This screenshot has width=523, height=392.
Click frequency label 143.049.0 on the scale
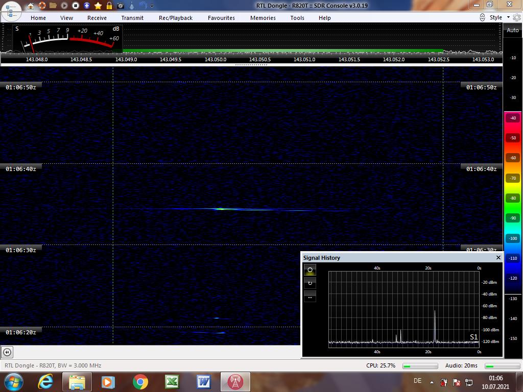click(126, 59)
